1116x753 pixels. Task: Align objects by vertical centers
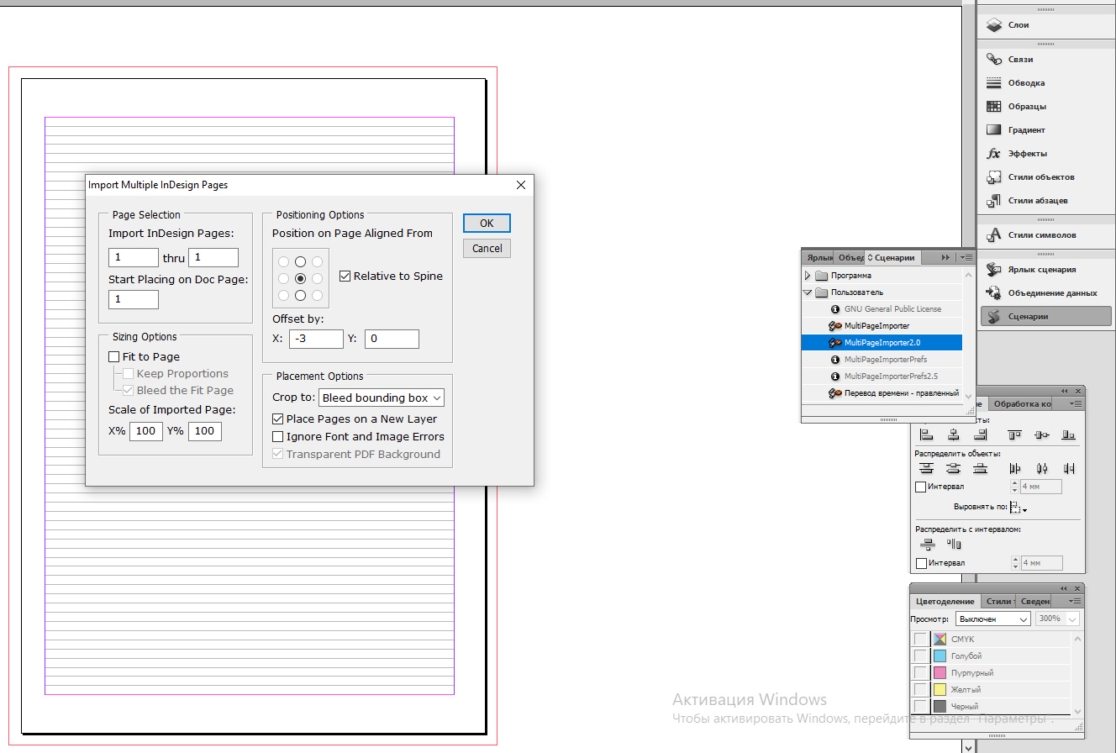click(1042, 434)
